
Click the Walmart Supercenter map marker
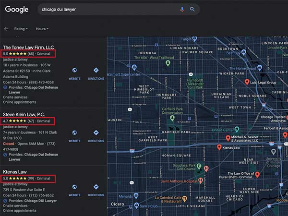pos(134,67)
